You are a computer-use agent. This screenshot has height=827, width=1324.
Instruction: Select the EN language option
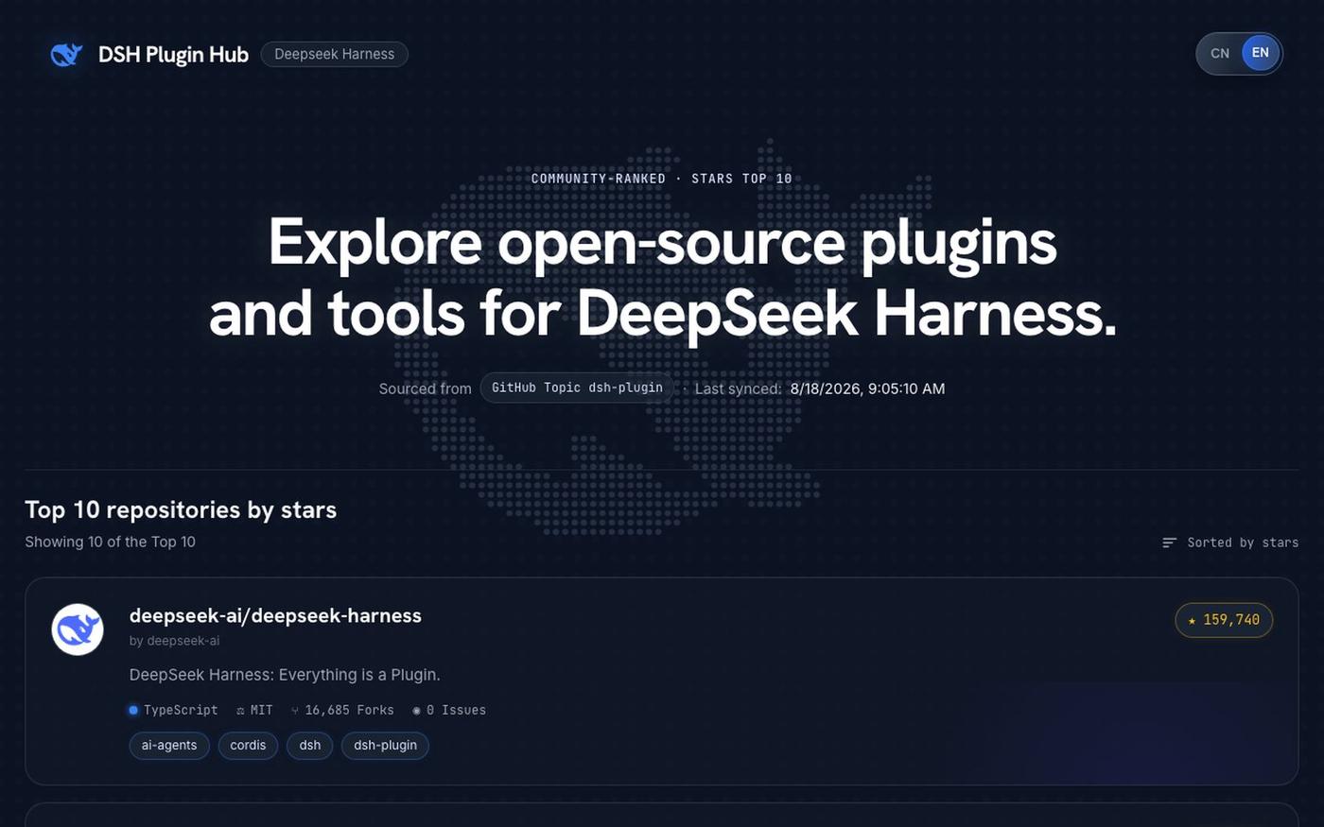click(x=1260, y=53)
